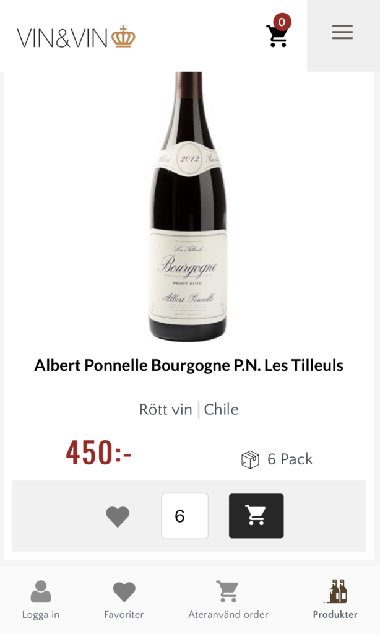Screen dimensions: 380x634
Task: Click the 6 Pack box icon
Action: coord(250,459)
